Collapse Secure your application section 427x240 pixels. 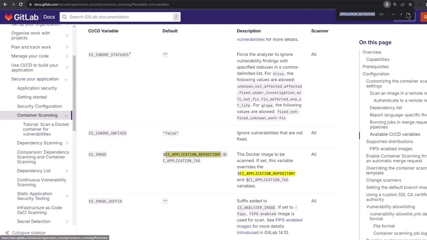point(66,79)
